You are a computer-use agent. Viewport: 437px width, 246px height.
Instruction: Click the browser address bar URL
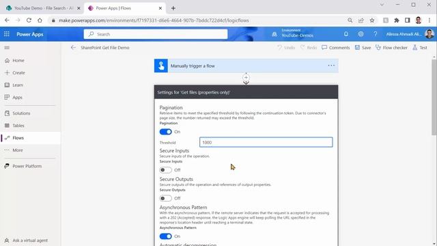click(x=154, y=20)
